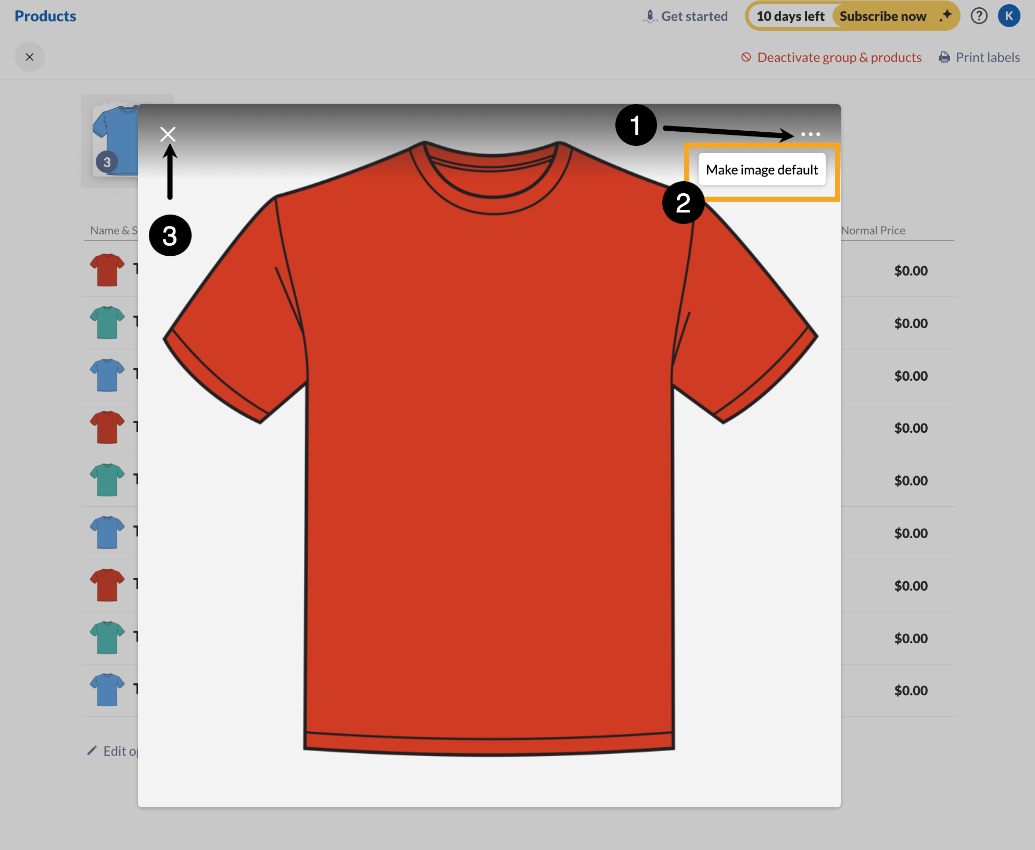This screenshot has width=1035, height=850.
Task: Select the first red shirt thumbnail in the list
Action: tap(107, 270)
